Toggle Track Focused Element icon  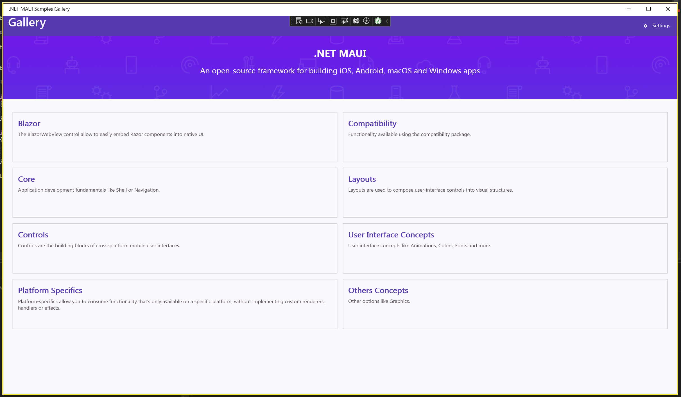click(344, 21)
